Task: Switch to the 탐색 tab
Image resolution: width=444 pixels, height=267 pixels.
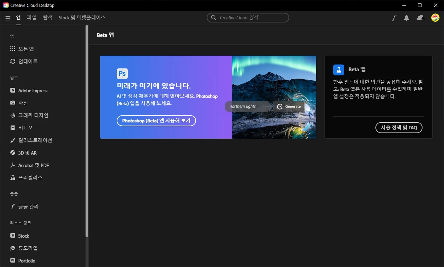Action: (x=48, y=17)
